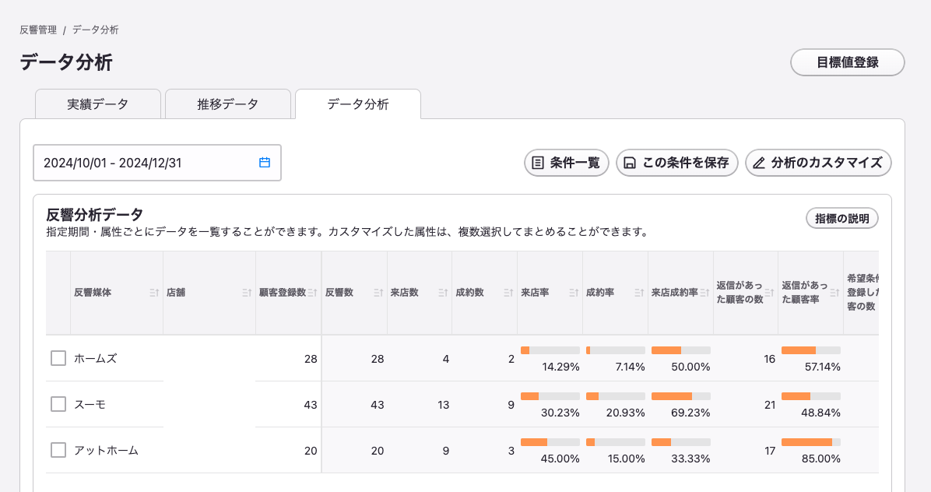Image resolution: width=931 pixels, height=492 pixels.
Task: Switch to the 実績データ tab
Action: tap(98, 104)
